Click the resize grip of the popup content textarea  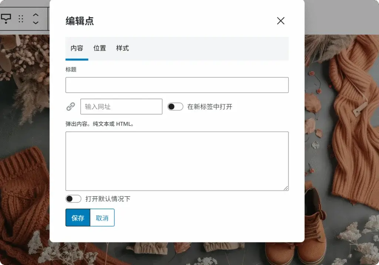[286, 188]
